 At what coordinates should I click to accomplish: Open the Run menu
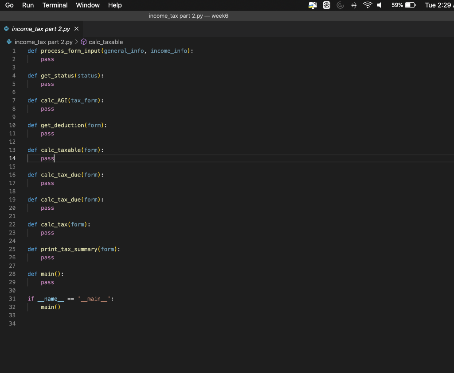28,5
